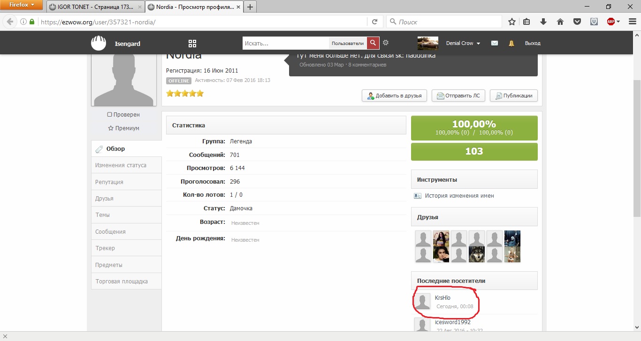Open Торговая площадка tab

(126, 282)
